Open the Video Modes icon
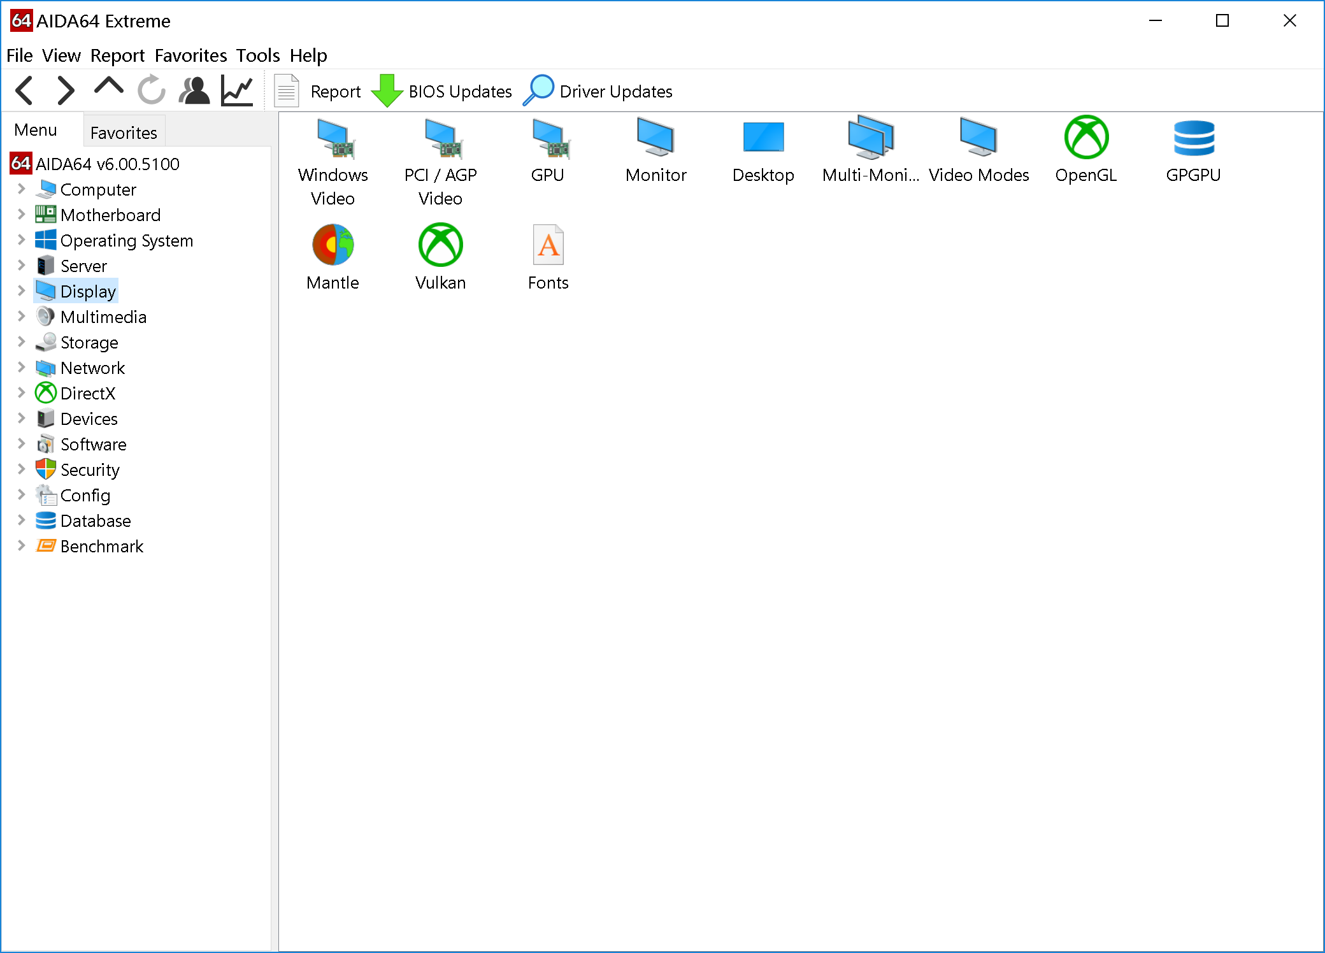This screenshot has width=1325, height=953. [x=978, y=151]
